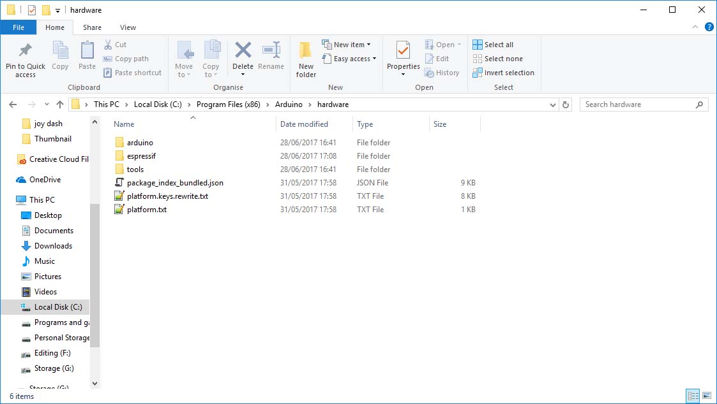Open Quick Access Toolbar customize arrow
The height and width of the screenshot is (404, 717).
click(57, 10)
